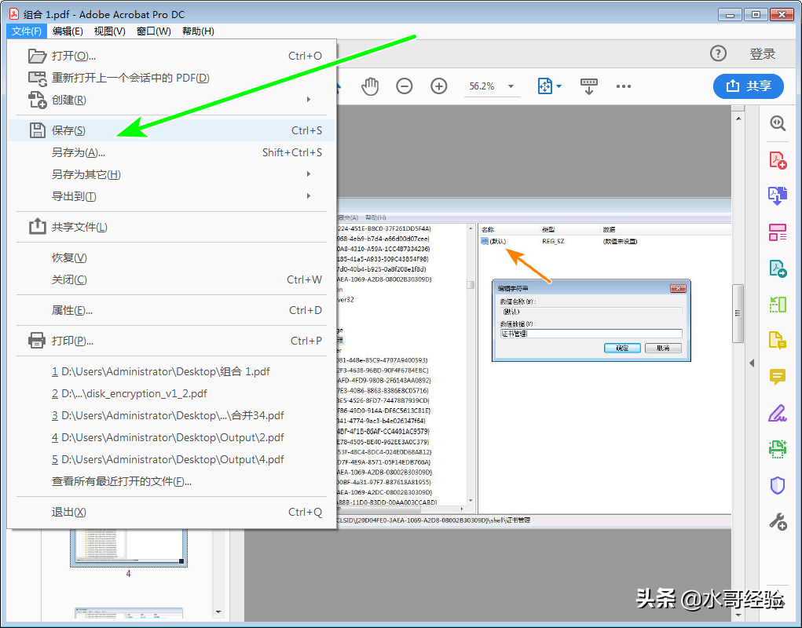Screen dimensions: 802x628
Task: Expand the fit page dropdown arrow
Action: [558, 86]
